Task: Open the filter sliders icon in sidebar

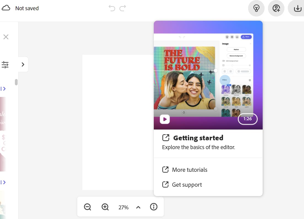Action: [5, 65]
